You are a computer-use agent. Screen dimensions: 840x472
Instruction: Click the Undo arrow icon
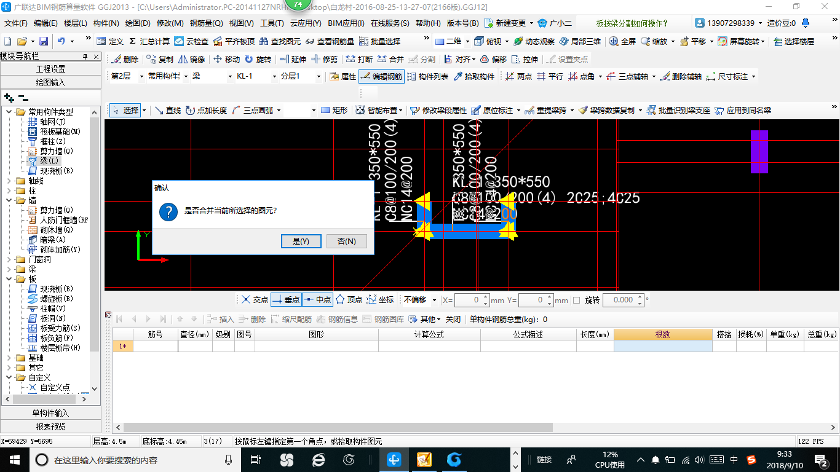(x=61, y=41)
